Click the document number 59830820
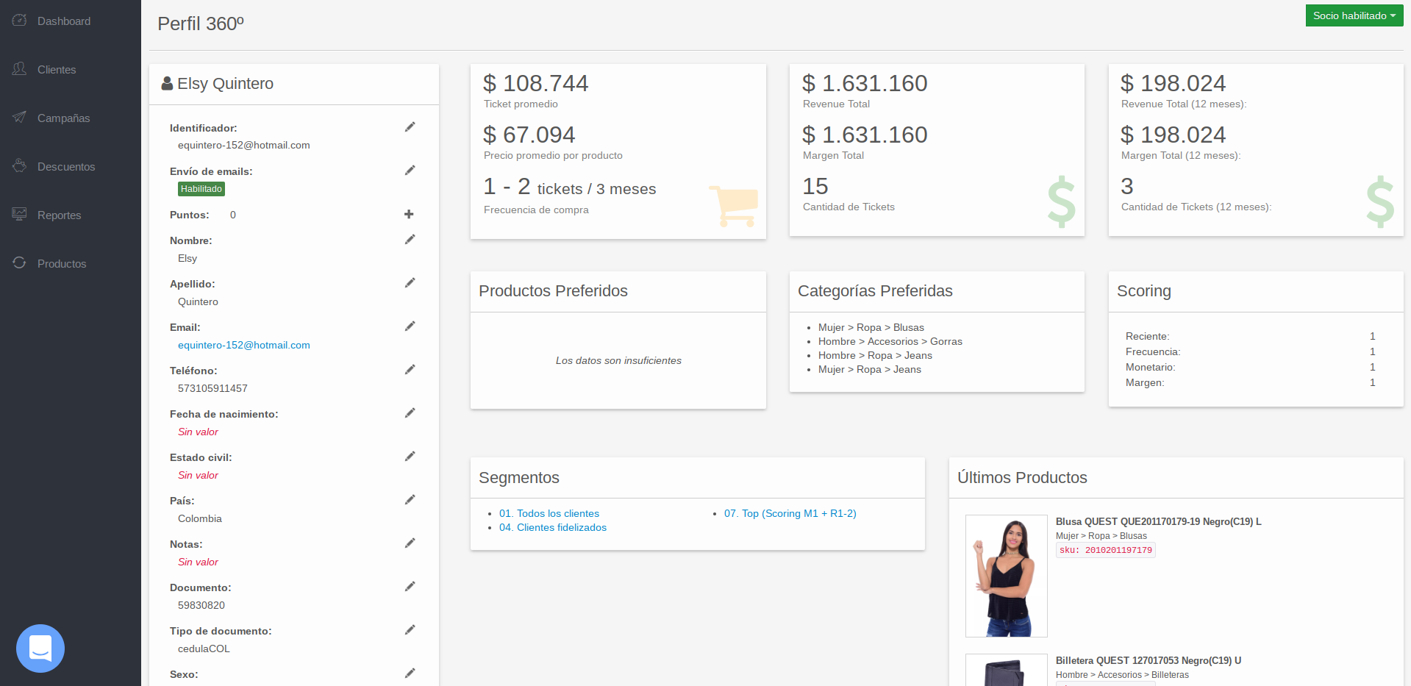The width and height of the screenshot is (1411, 686). point(201,605)
